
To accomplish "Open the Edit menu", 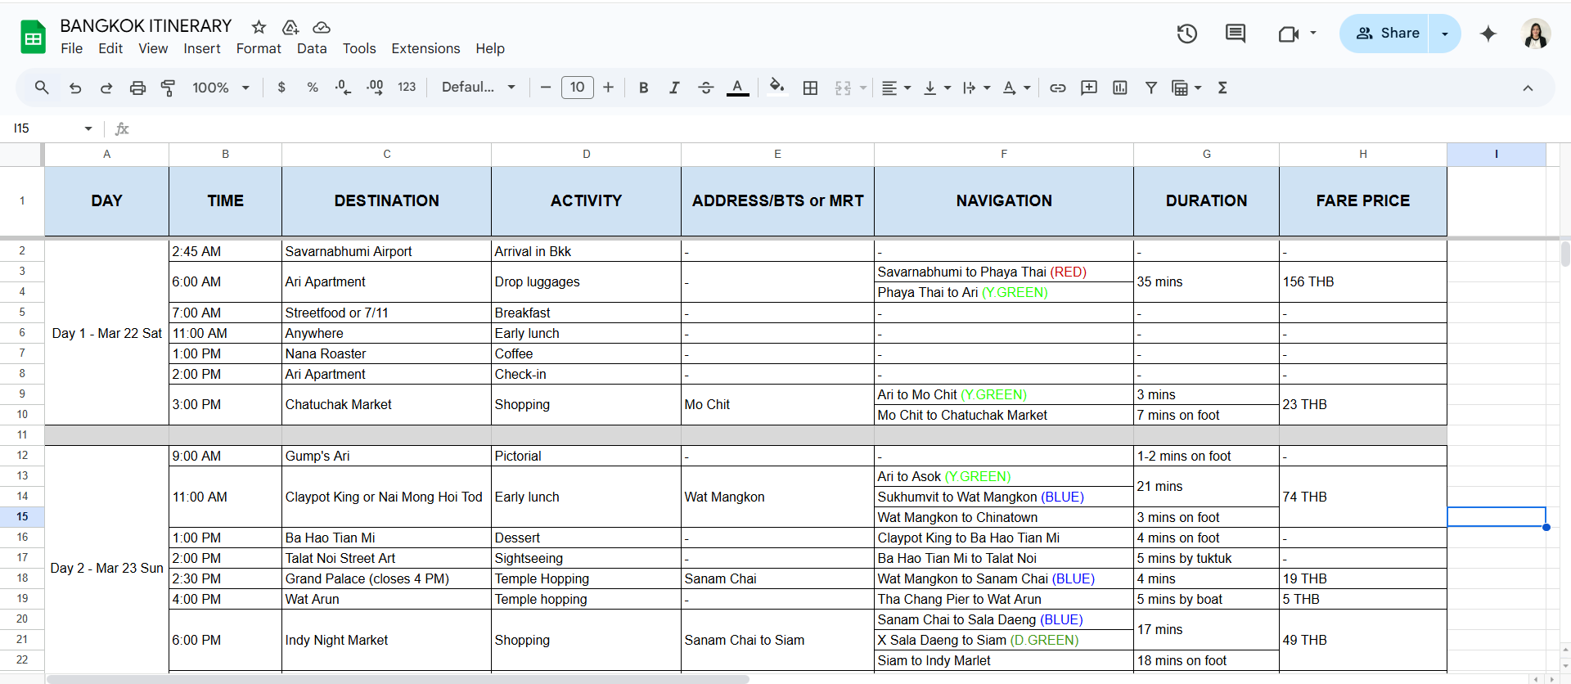I will [110, 48].
